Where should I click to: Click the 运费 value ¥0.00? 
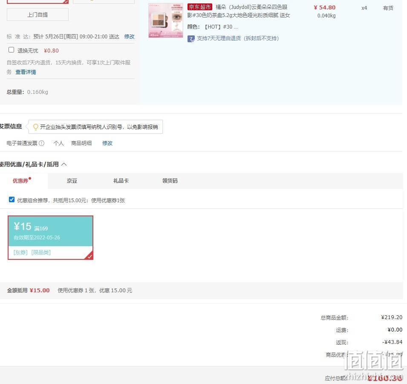tap(395, 330)
